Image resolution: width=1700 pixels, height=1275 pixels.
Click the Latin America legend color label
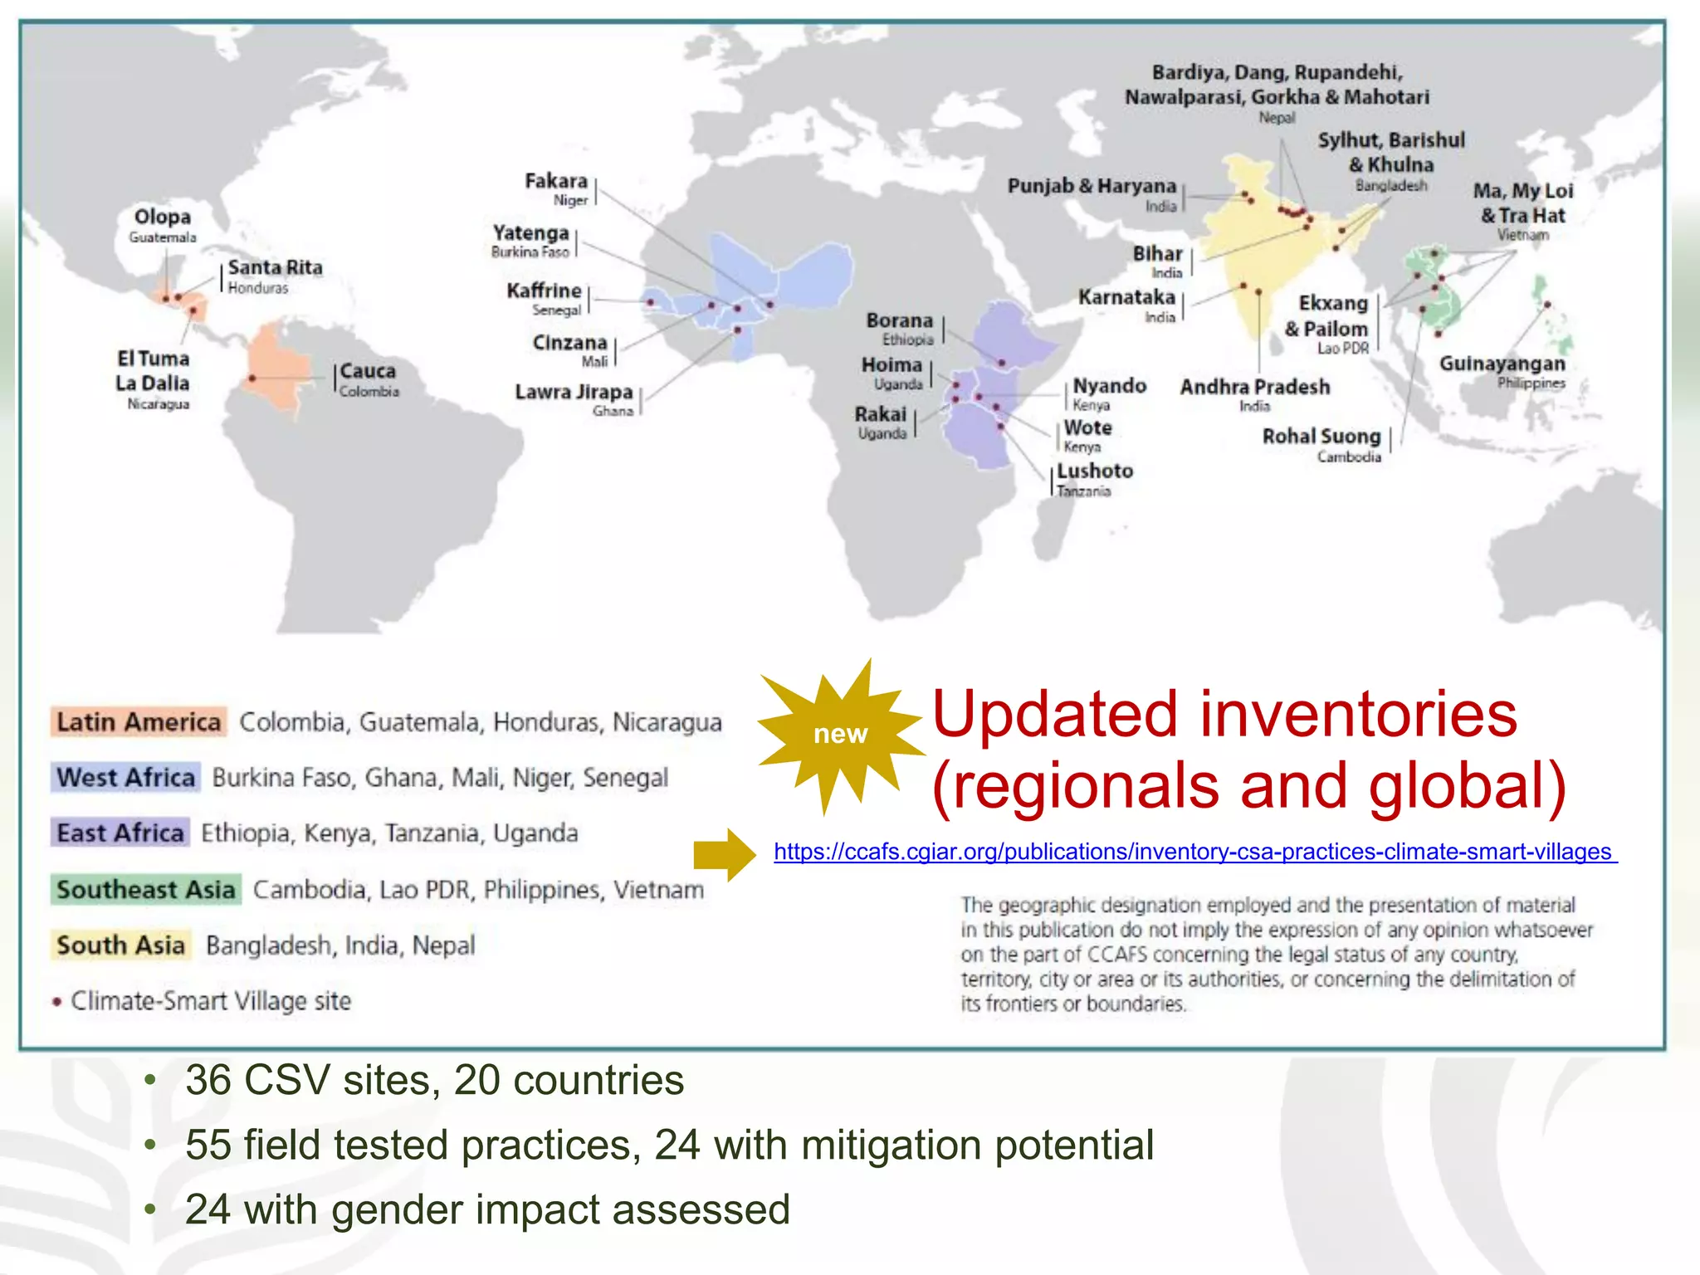point(139,722)
